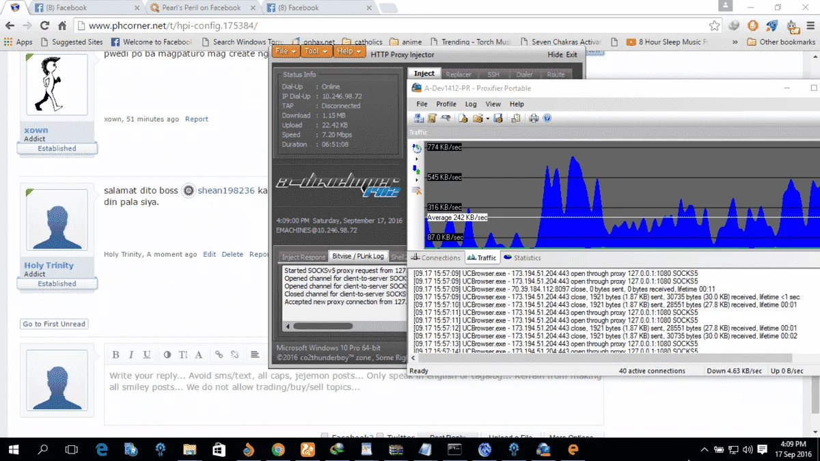Switch to the Connections tab in Proxifier
This screenshot has width=820, height=461.
tap(436, 257)
